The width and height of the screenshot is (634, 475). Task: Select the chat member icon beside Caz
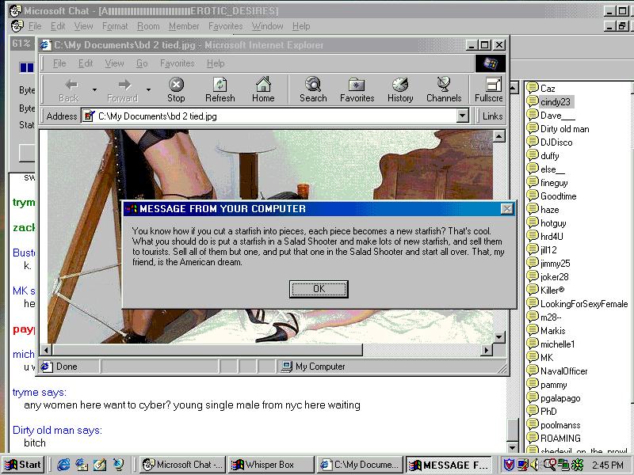(533, 88)
